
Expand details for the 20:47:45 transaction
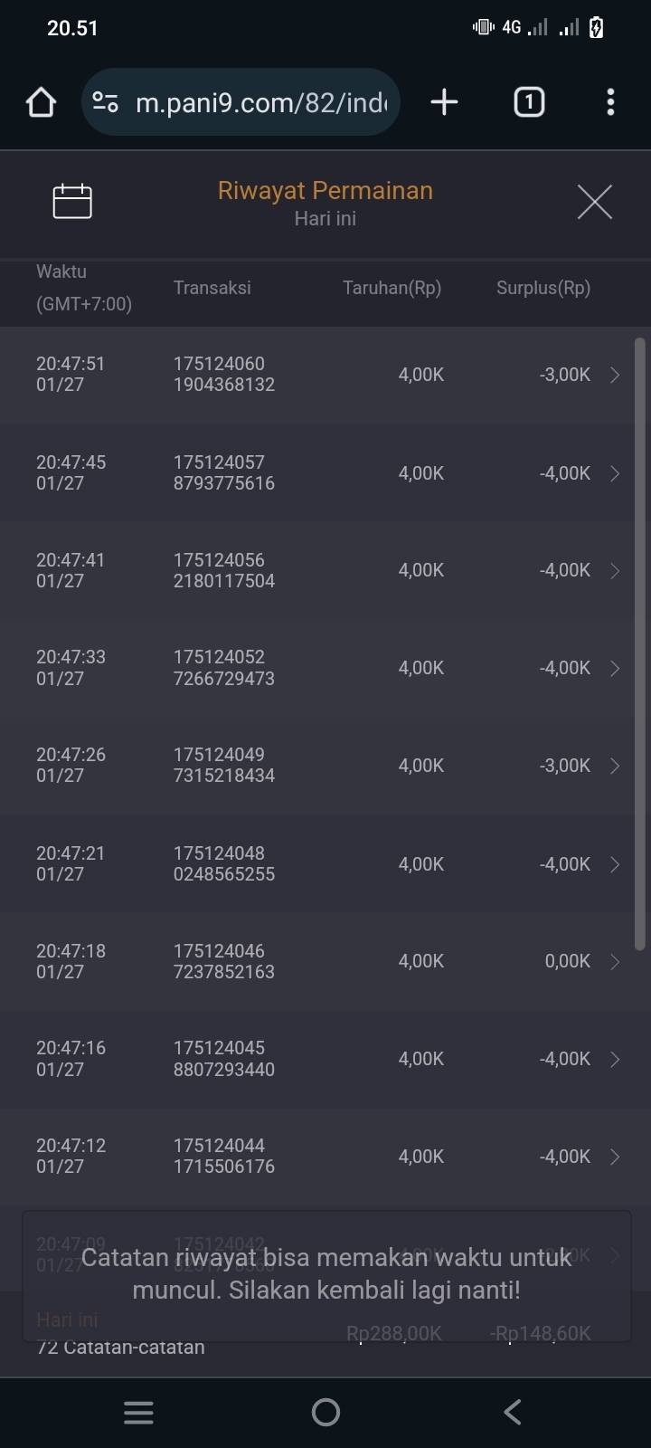click(x=615, y=473)
